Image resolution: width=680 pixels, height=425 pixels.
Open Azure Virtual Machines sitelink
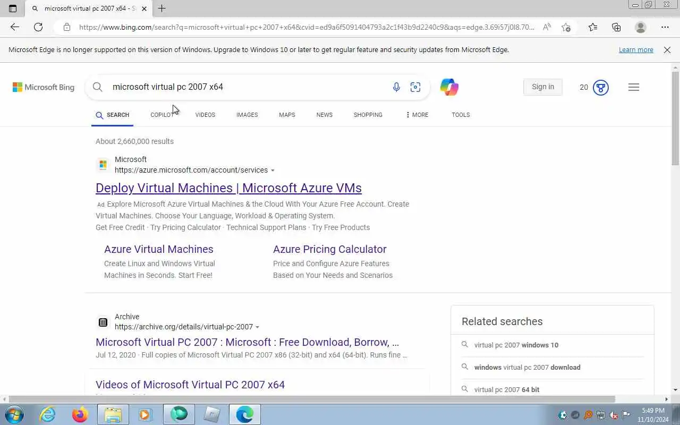click(x=159, y=249)
